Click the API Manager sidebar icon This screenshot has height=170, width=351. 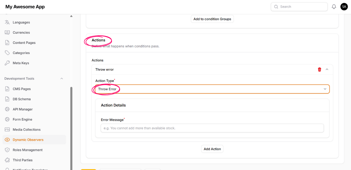point(7,109)
